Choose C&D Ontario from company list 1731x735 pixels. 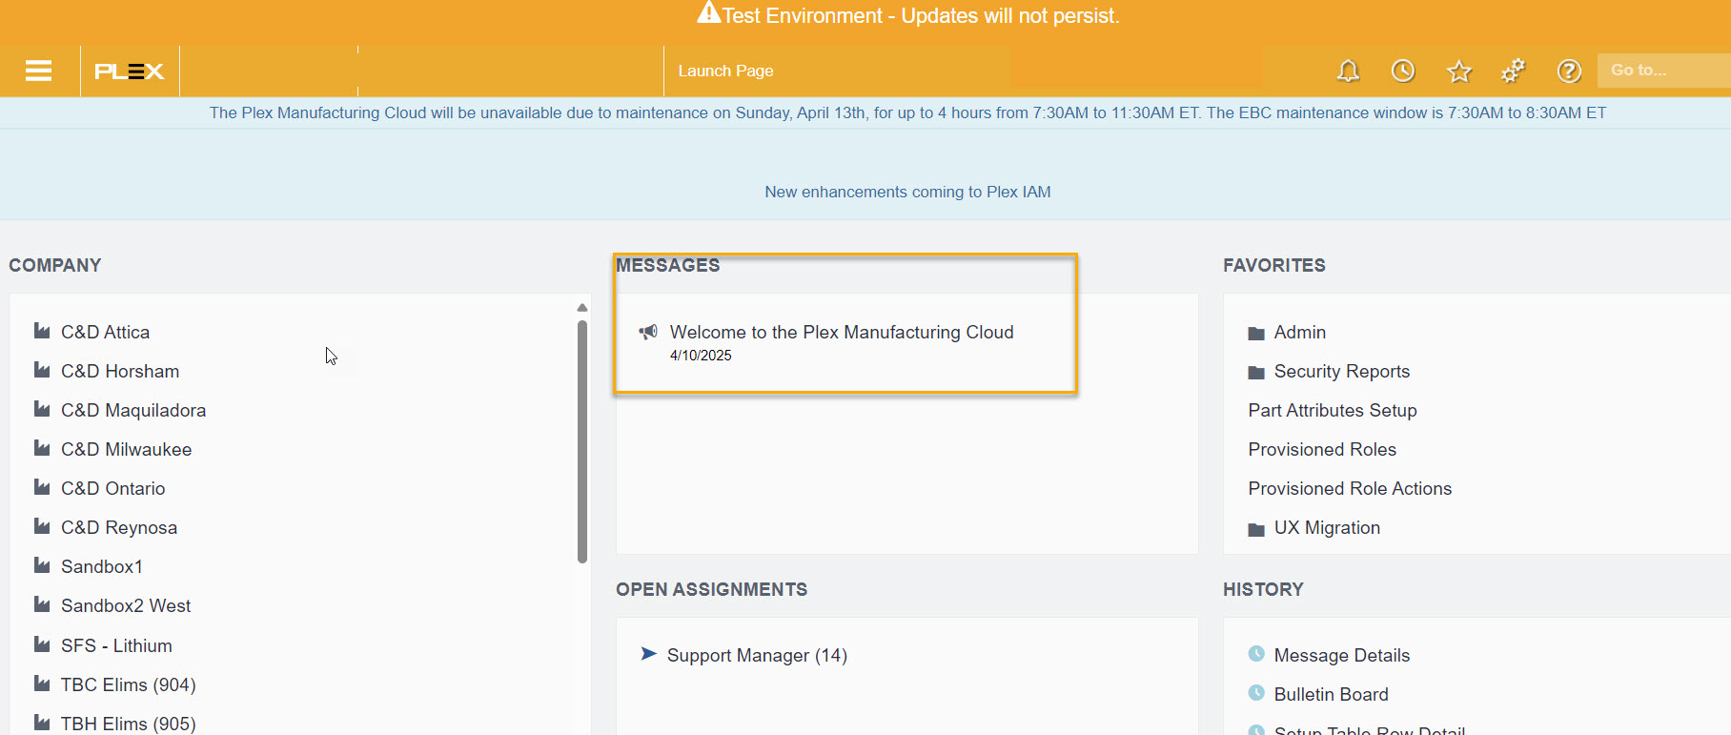click(112, 488)
